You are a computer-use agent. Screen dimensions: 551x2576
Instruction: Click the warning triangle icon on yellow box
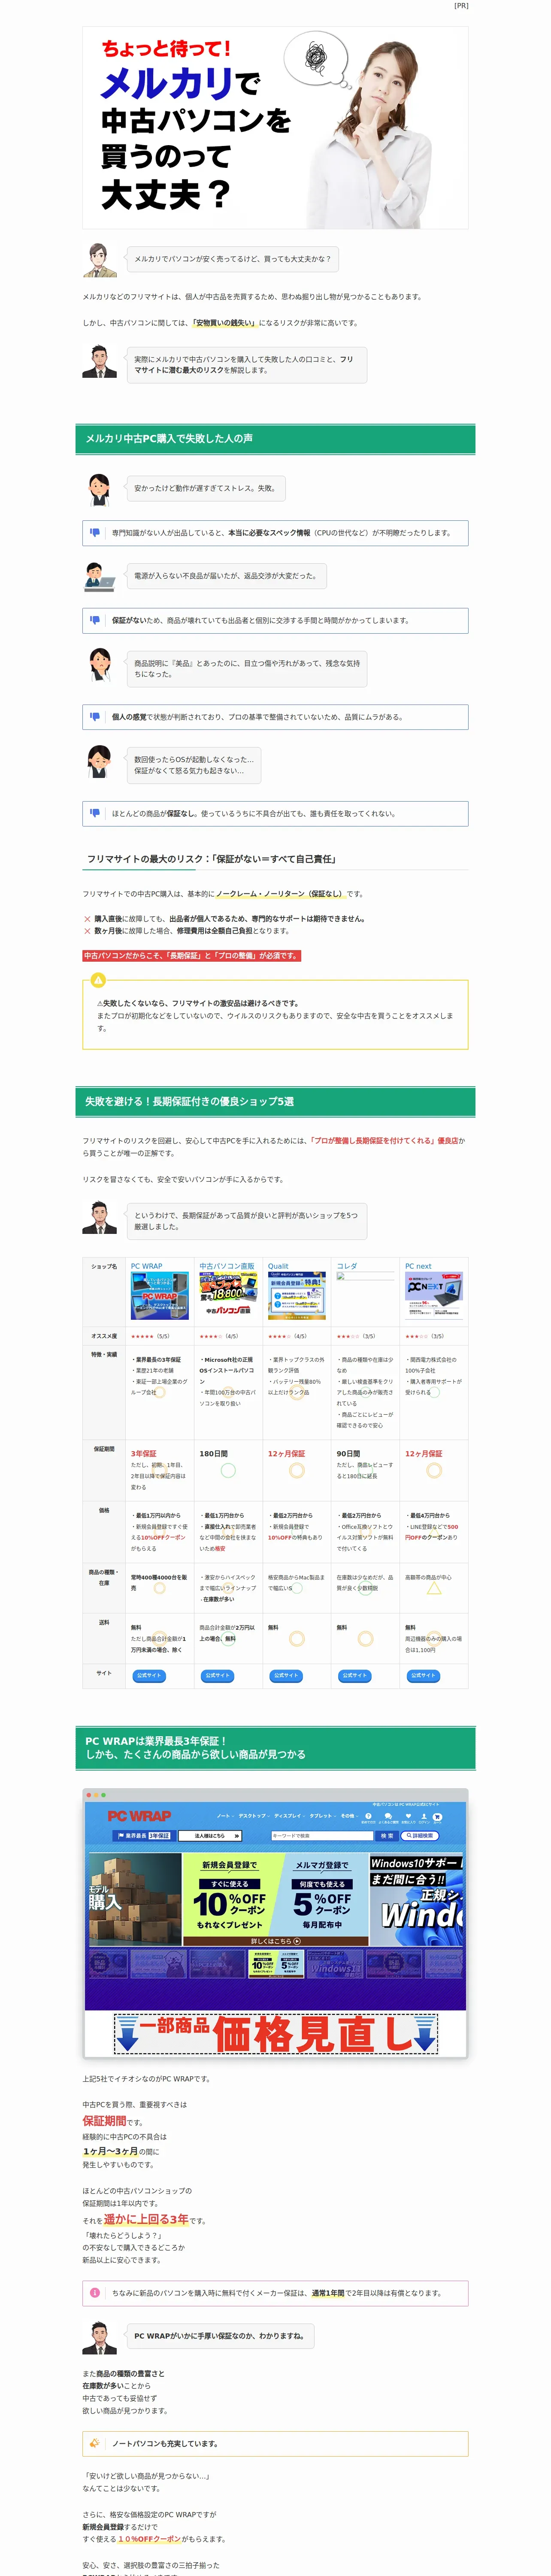[x=98, y=980]
